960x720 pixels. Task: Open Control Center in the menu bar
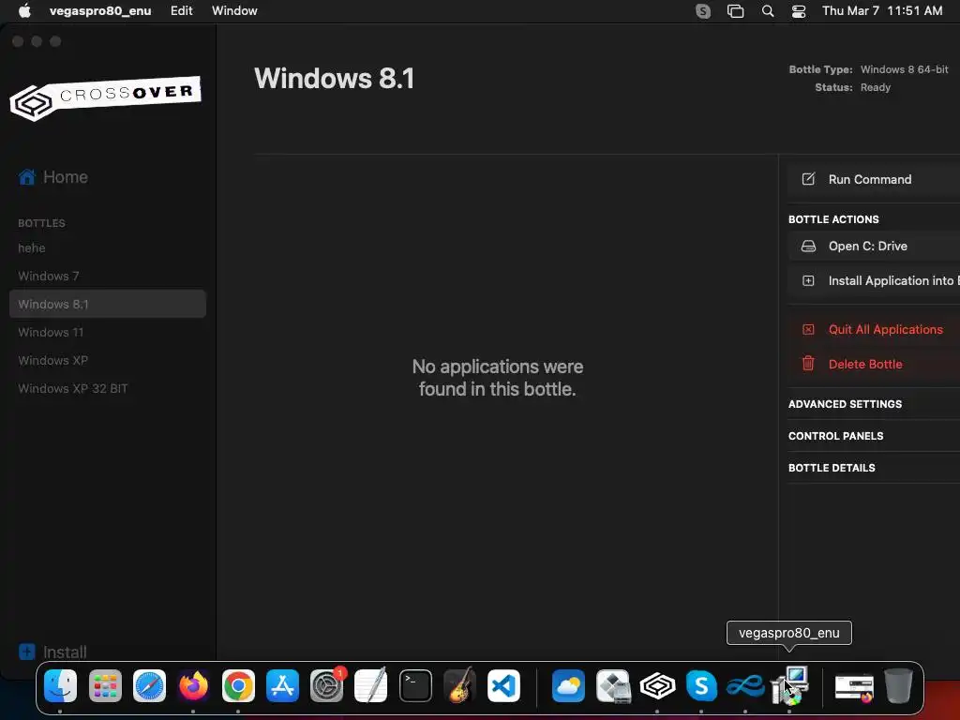point(799,11)
